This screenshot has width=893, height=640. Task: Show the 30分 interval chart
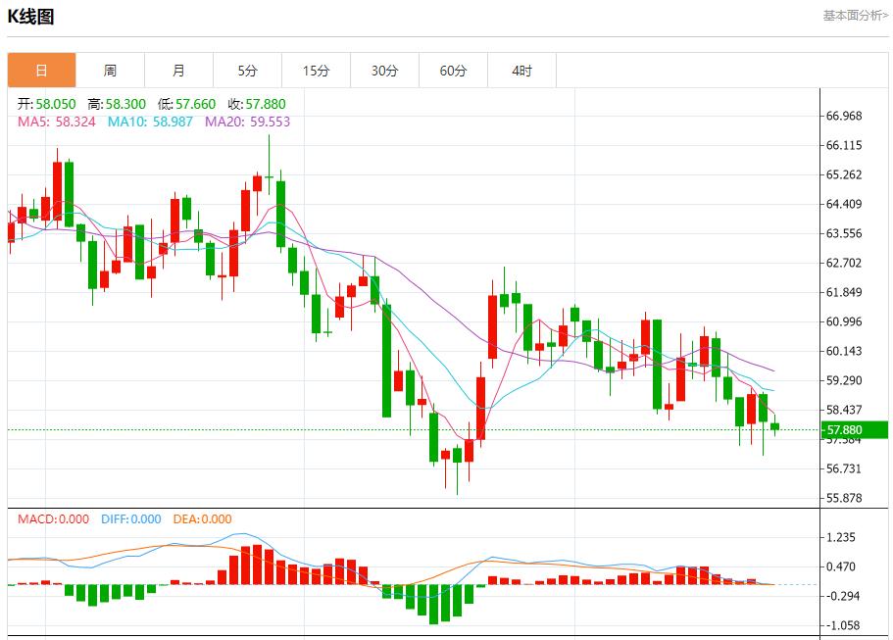pos(384,71)
